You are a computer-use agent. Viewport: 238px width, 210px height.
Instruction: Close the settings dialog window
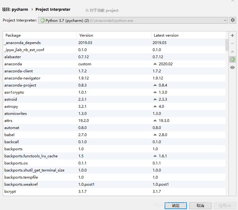[x=233, y=1]
